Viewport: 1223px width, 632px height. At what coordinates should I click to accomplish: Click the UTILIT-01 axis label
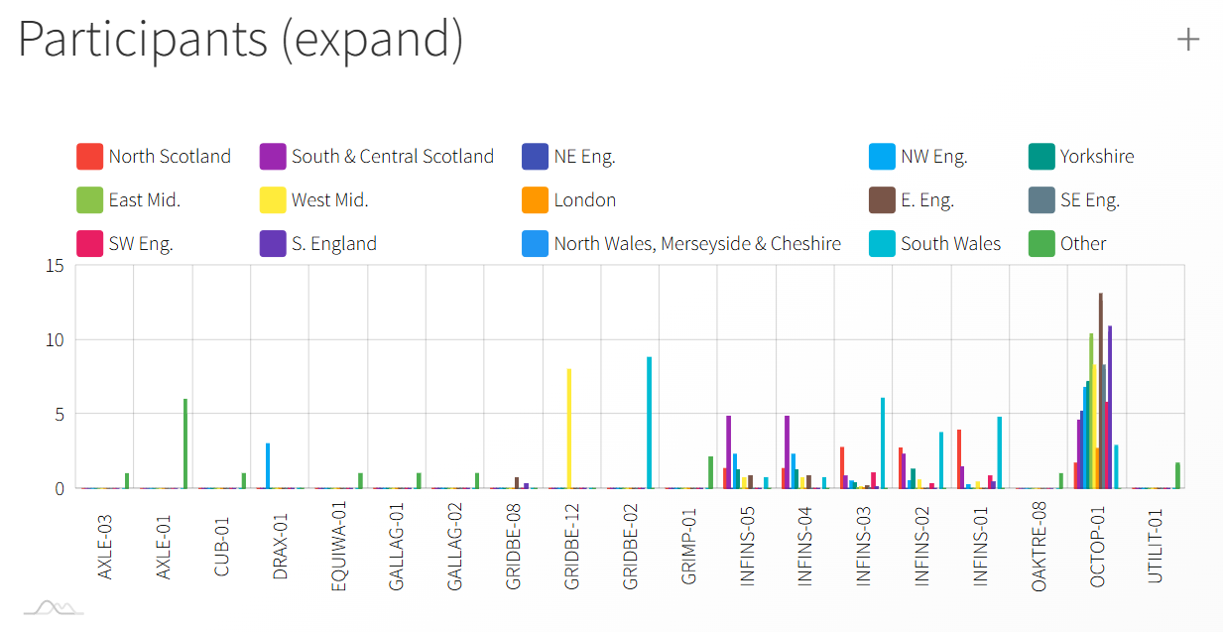point(1157,549)
